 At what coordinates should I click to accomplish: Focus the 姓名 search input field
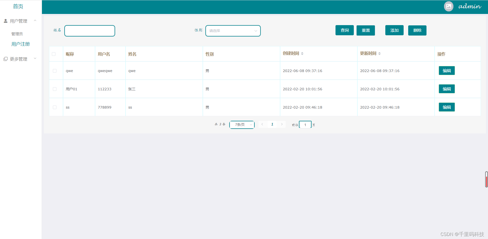[x=90, y=31]
